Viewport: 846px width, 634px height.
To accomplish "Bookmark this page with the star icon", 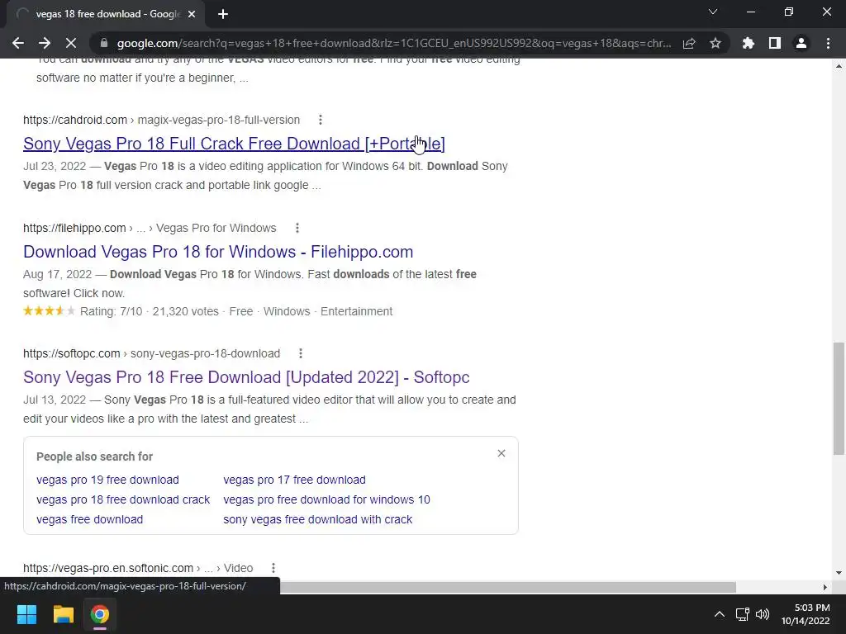I will pos(715,43).
